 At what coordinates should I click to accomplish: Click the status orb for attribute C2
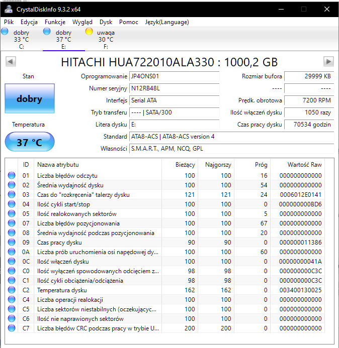coord(12,290)
